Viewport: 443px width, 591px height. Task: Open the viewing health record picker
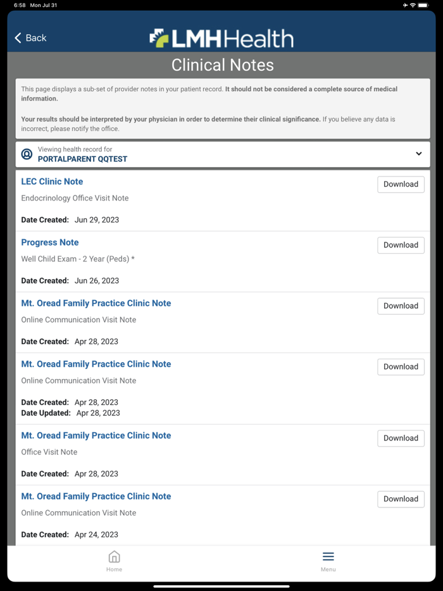(x=221, y=154)
